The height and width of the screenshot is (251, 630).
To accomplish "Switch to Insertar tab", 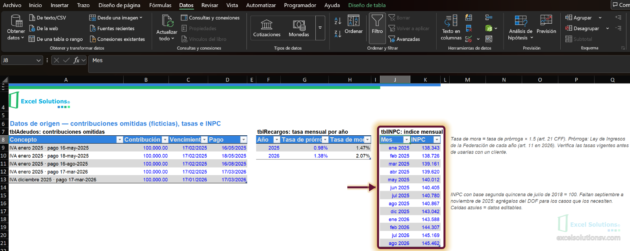I will [x=59, y=5].
